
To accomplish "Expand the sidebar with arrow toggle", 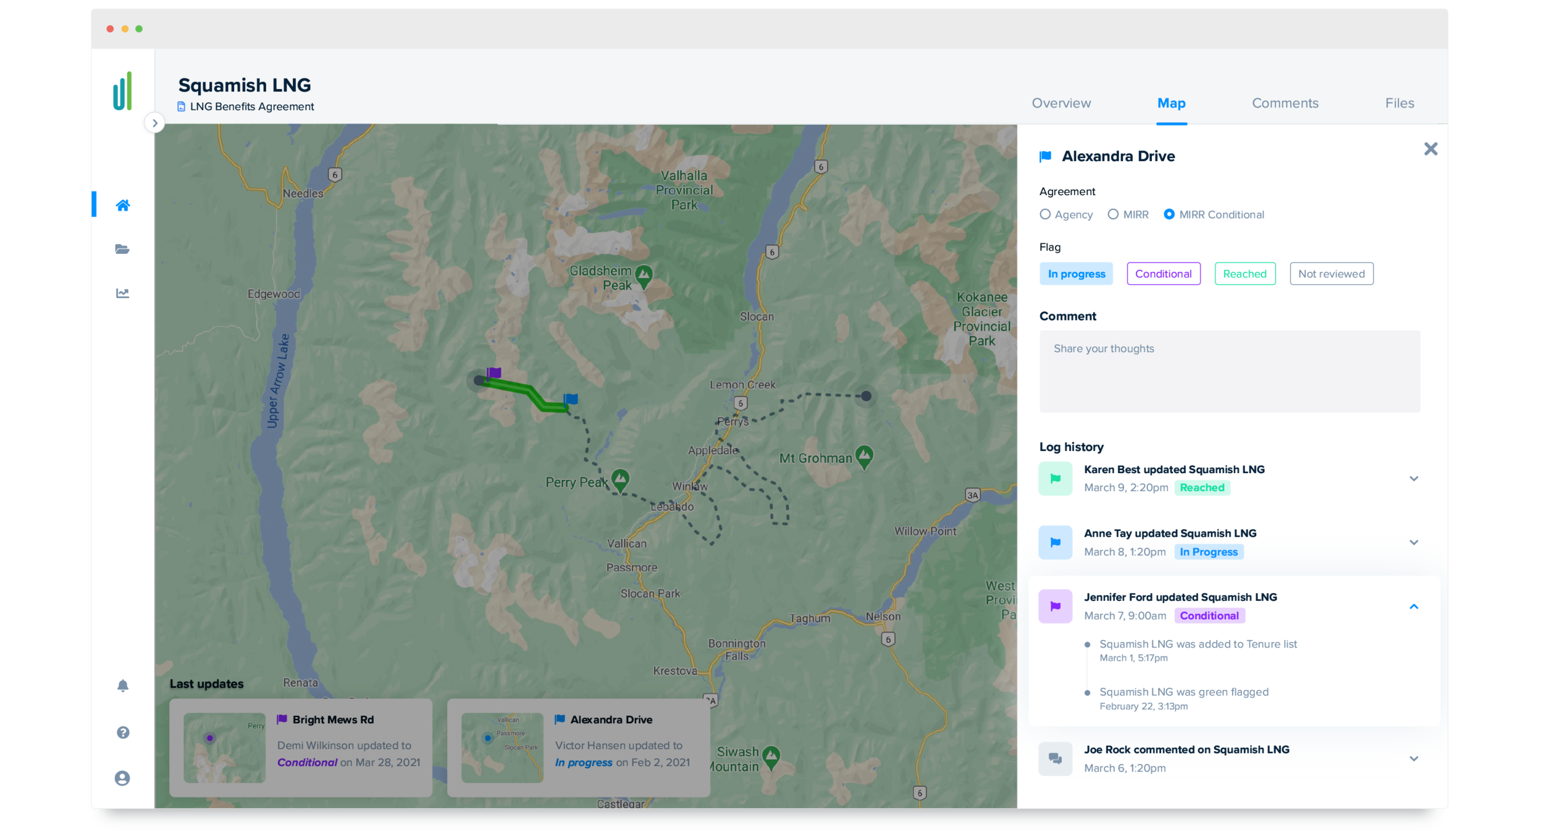I will click(154, 123).
